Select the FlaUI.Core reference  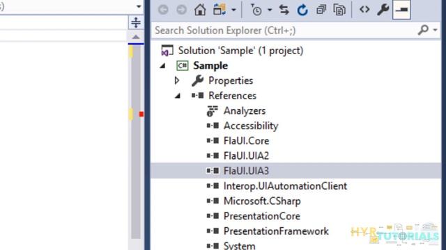246,141
